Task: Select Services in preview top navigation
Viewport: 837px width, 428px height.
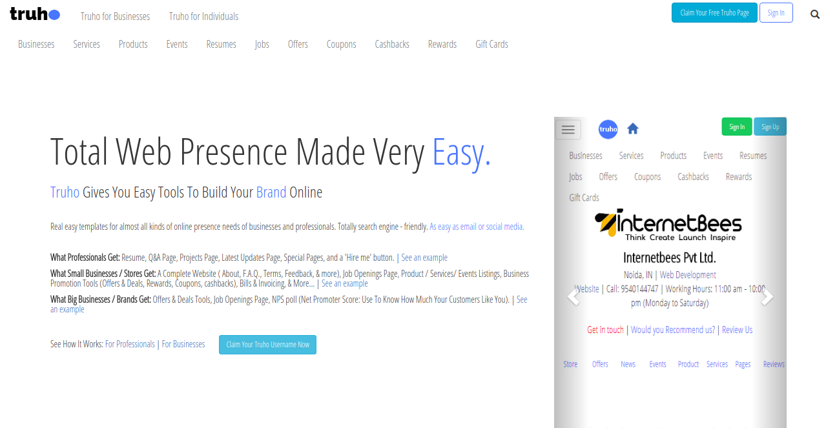Action: pyautogui.click(x=631, y=156)
